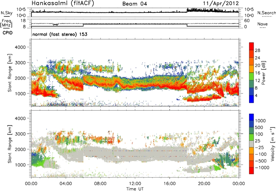Click the left '10^5' noise axis label

21,10
